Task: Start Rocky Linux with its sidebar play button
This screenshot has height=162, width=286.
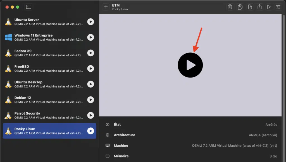Action: pyautogui.click(x=90, y=131)
